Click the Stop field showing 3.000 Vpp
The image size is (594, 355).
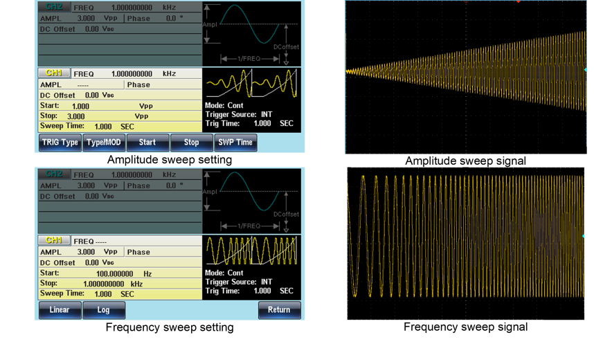[119, 117]
